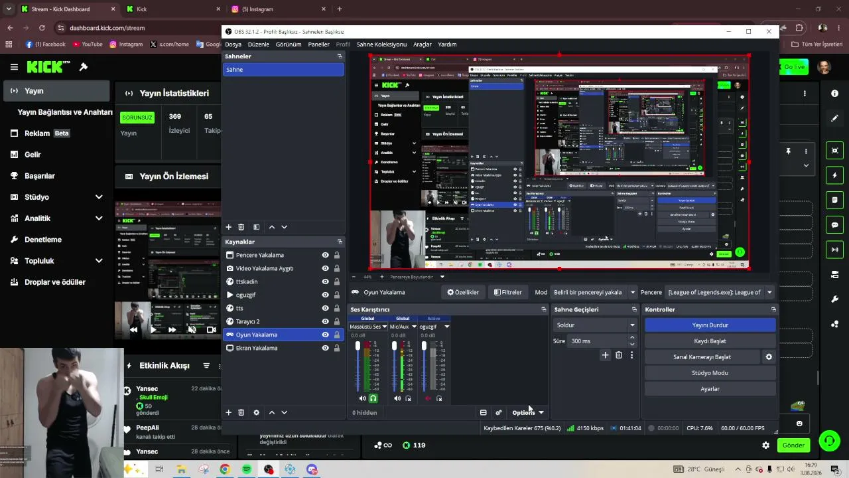Open the capture Mod dropdown

pyautogui.click(x=594, y=292)
